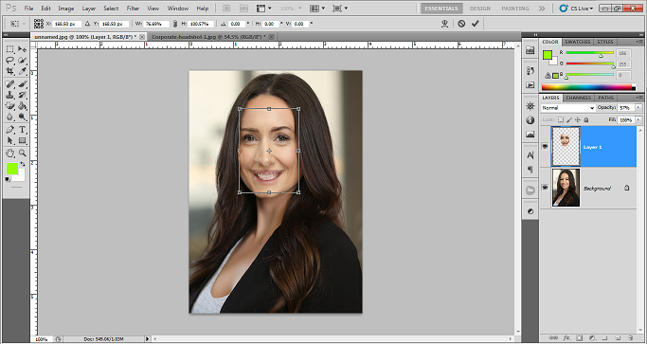
Task: Select the Rectangle shape tool
Action: pos(23,141)
